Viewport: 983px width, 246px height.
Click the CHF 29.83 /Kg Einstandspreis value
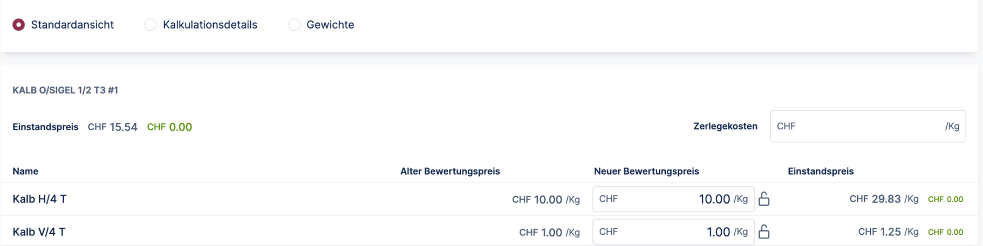[x=884, y=199]
